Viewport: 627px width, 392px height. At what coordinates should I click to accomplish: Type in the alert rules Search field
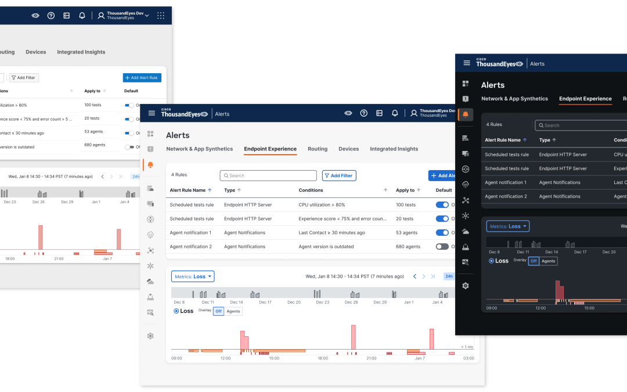[x=268, y=175]
